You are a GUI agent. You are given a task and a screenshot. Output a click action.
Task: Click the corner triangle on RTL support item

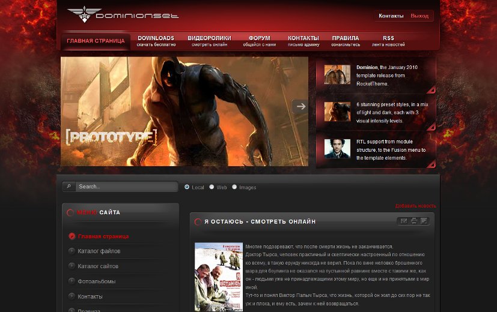click(x=431, y=164)
